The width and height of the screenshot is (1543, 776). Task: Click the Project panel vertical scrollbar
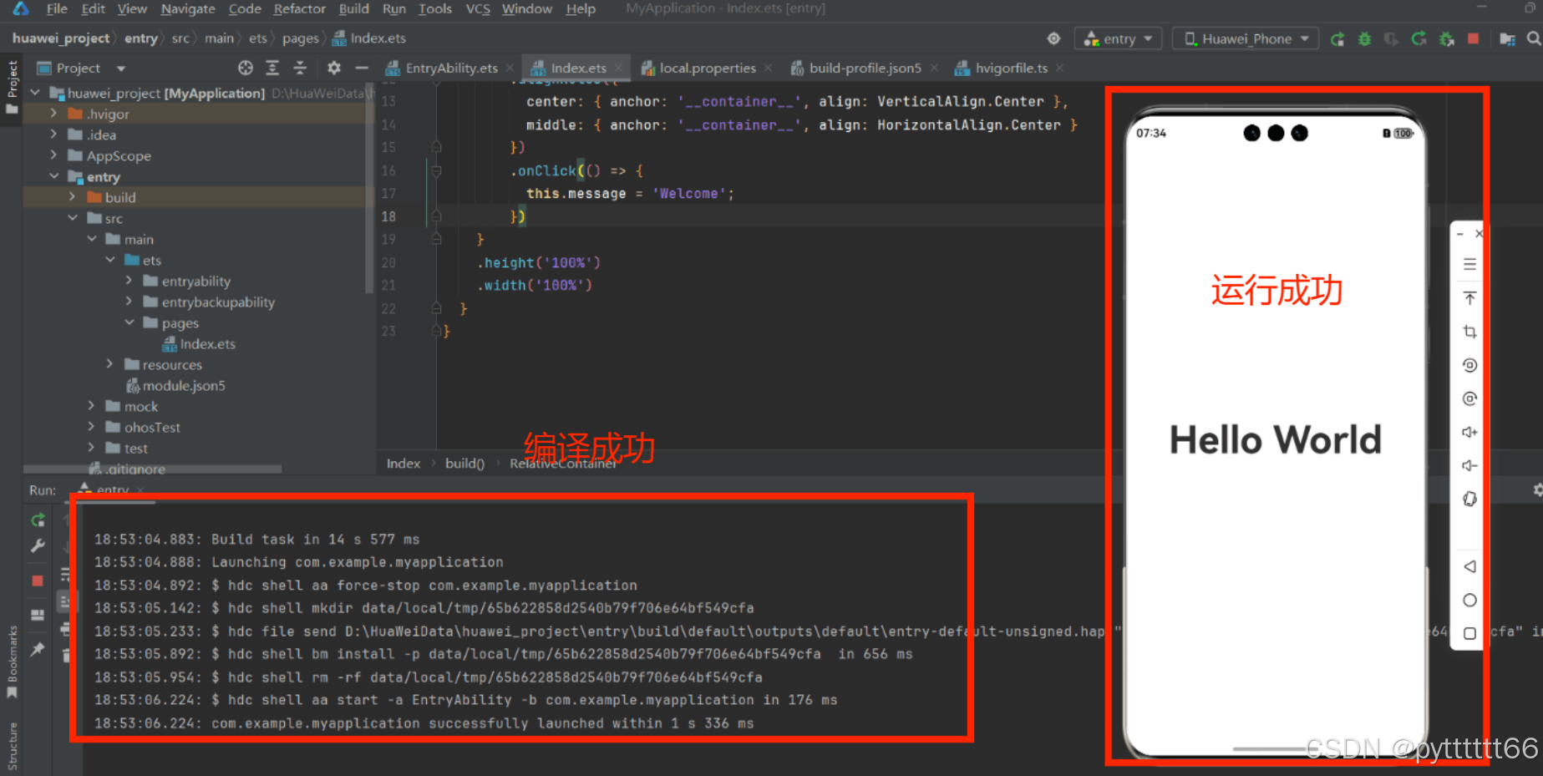coord(369,188)
